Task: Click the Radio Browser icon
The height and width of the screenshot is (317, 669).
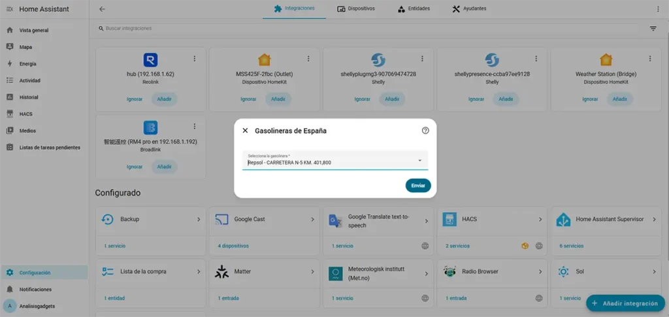Action: 449,272
